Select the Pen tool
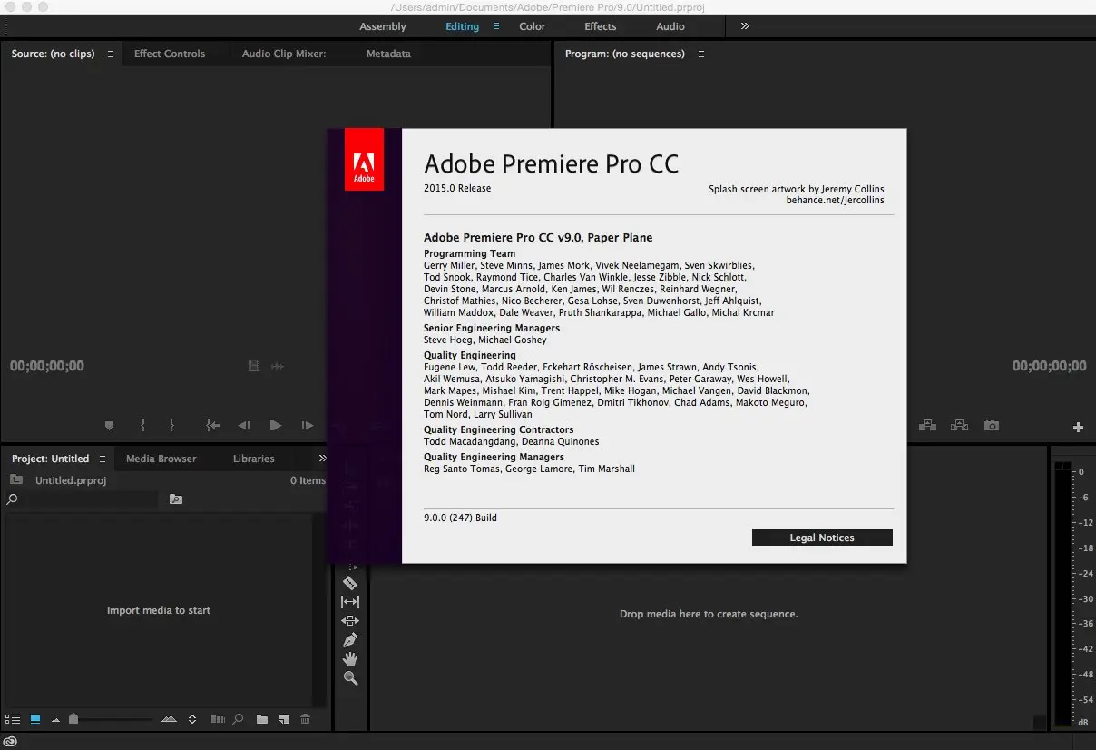Screen dimensions: 1096x750 coord(350,640)
